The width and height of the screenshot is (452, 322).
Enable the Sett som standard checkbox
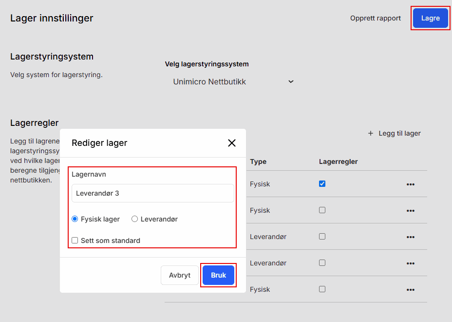(75, 240)
